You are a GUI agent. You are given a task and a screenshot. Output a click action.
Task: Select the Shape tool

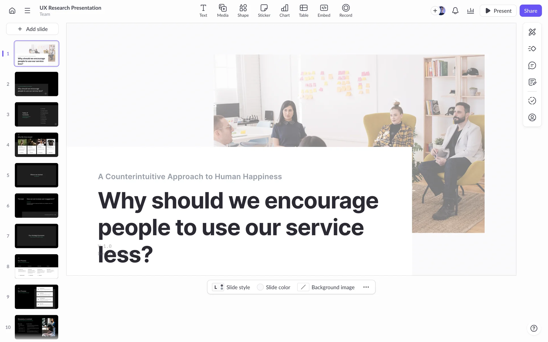pyautogui.click(x=243, y=11)
